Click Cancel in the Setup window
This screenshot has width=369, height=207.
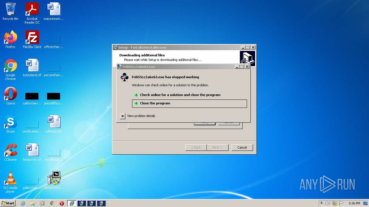point(242,147)
